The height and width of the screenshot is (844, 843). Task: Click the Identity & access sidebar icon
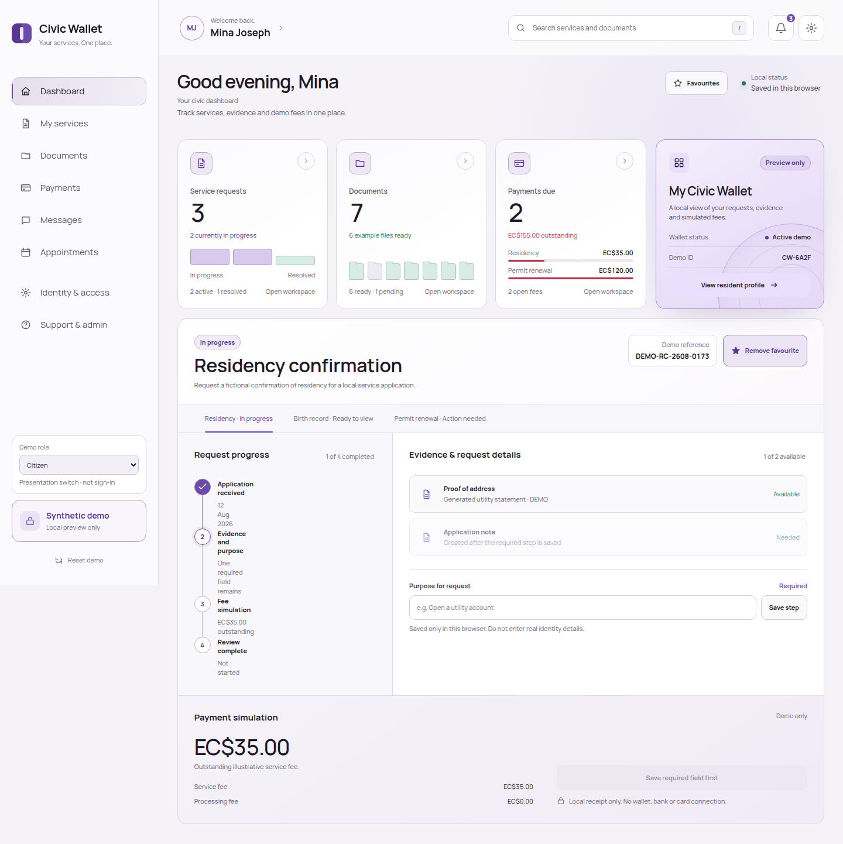26,293
